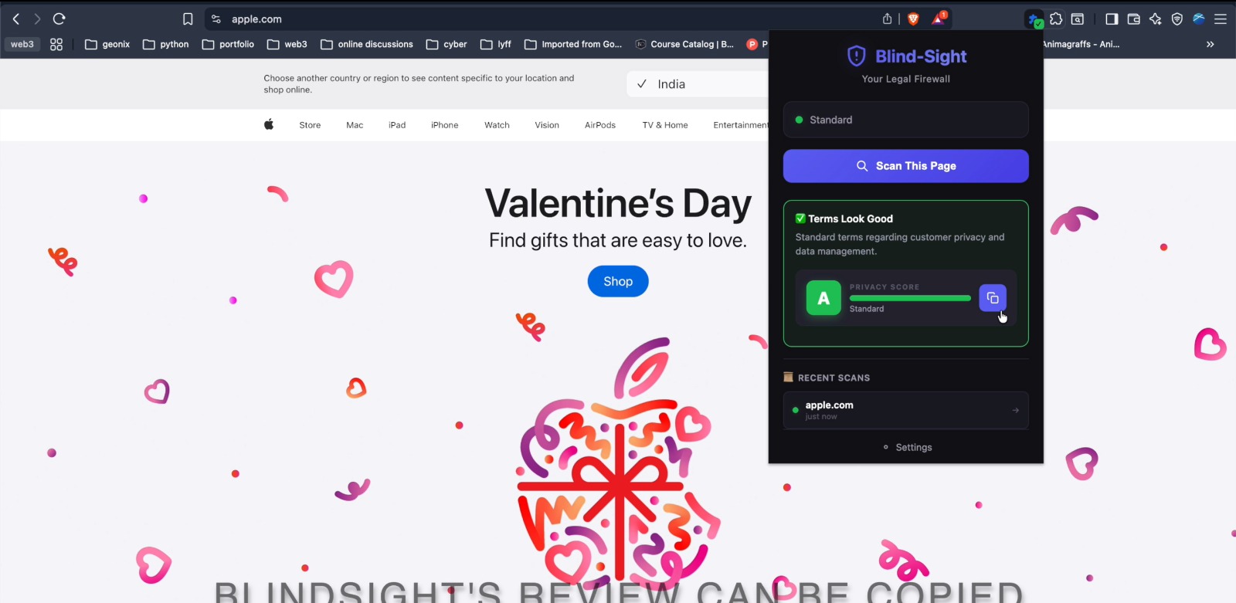
Task: Open the Animagraffs bookmark
Action: click(x=1081, y=45)
